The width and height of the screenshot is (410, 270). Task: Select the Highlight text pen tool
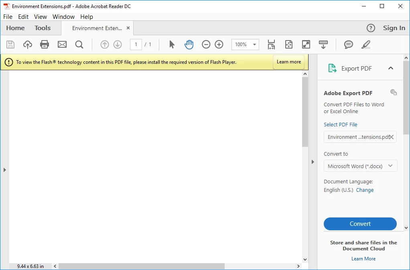click(x=365, y=45)
